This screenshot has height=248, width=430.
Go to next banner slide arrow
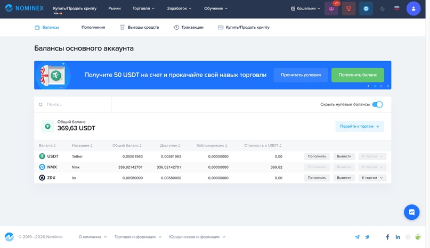coord(388,86)
